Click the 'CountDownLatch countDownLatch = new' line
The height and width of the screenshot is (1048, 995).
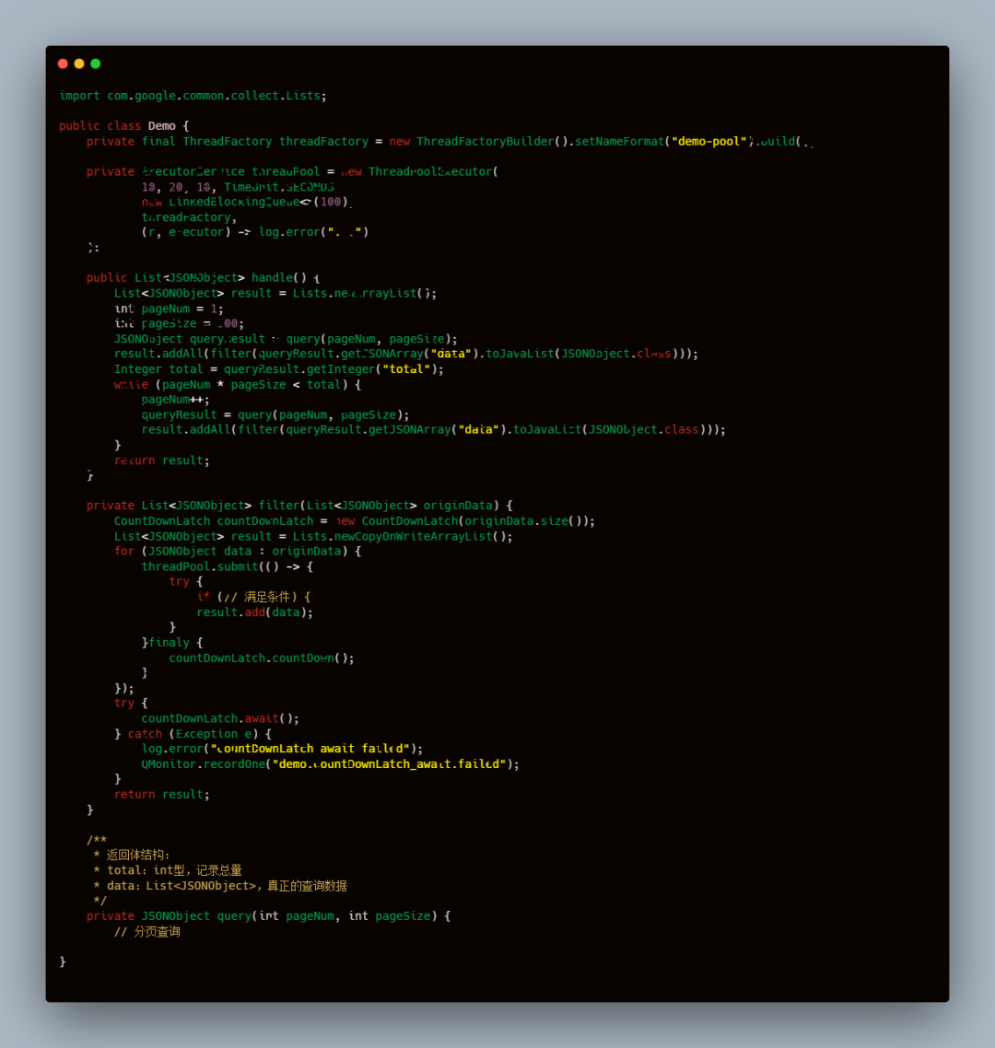click(354, 520)
